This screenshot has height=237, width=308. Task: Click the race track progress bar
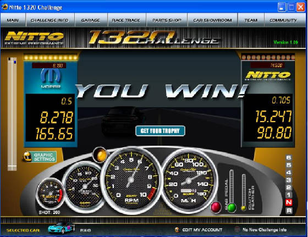pyautogui.click(x=12, y=114)
